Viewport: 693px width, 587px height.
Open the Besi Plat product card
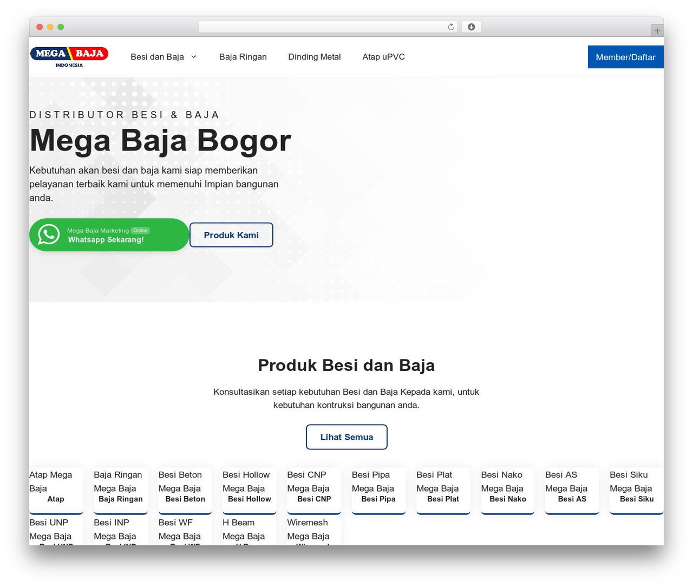(443, 491)
